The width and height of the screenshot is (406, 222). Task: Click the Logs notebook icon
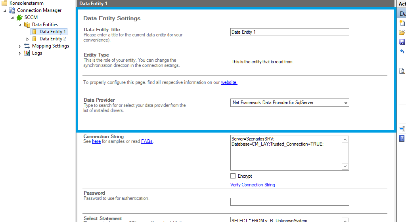27,53
